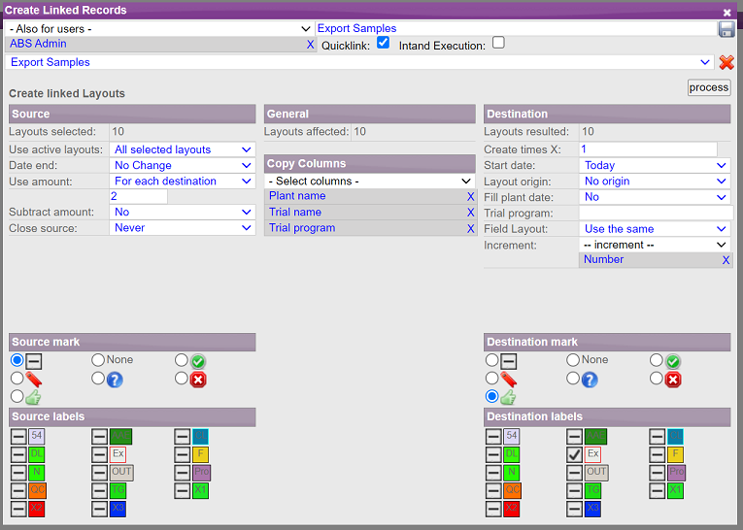Click thumbs up icon in Destination mark

(x=508, y=397)
